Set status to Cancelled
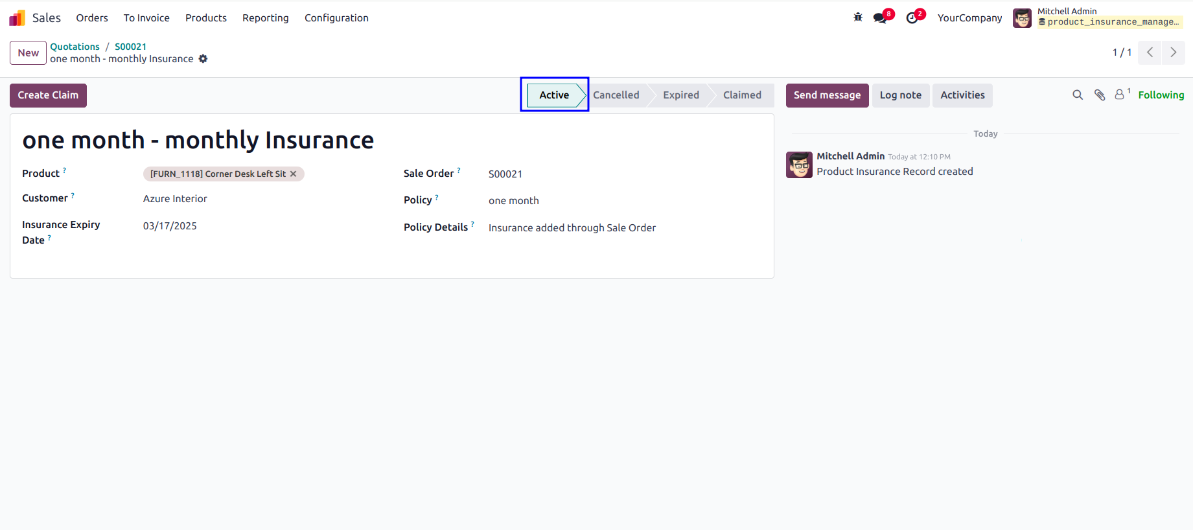Image resolution: width=1193 pixels, height=530 pixels. tap(616, 95)
